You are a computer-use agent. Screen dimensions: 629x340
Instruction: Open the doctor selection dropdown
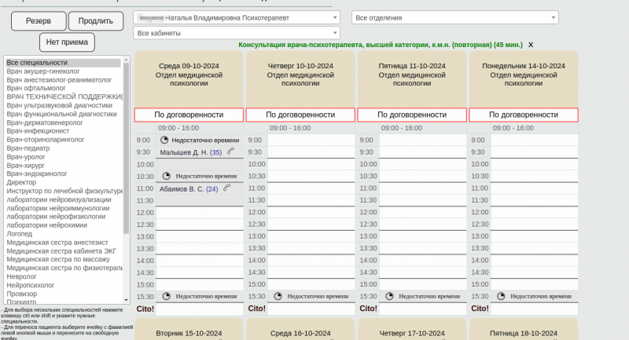click(237, 17)
